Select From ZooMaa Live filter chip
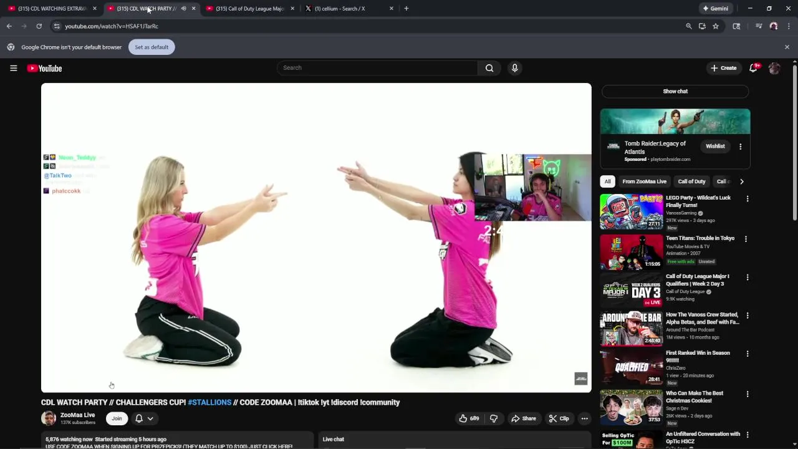Image resolution: width=798 pixels, height=449 pixels. coord(644,181)
